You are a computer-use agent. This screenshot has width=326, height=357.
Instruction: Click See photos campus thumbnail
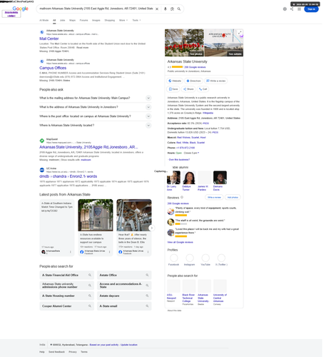coord(184,43)
